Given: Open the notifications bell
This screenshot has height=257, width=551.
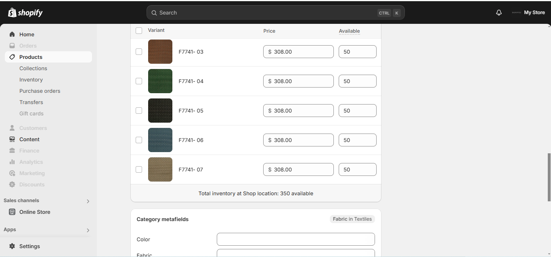Looking at the screenshot, I should [499, 13].
